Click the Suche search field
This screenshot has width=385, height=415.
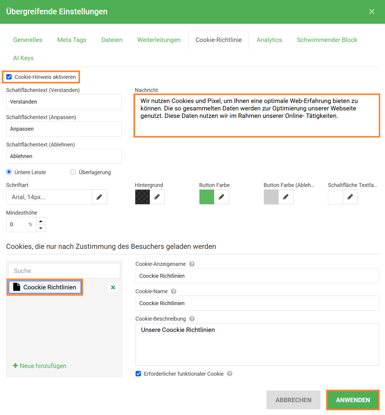click(64, 271)
